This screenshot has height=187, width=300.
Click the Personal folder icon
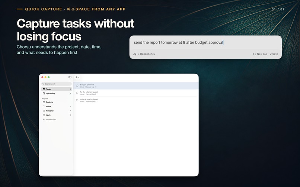point(44,111)
